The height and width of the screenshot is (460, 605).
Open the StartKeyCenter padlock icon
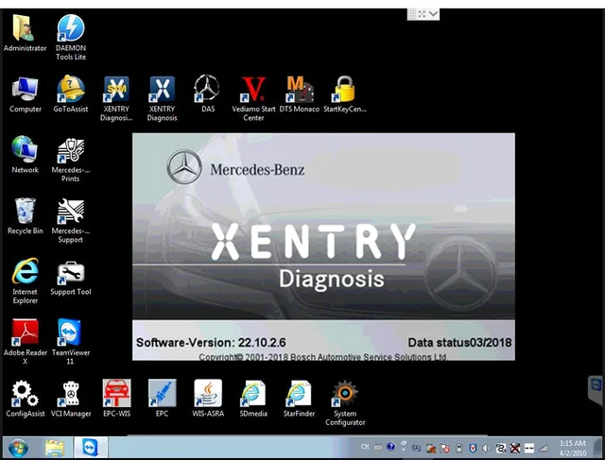click(344, 94)
